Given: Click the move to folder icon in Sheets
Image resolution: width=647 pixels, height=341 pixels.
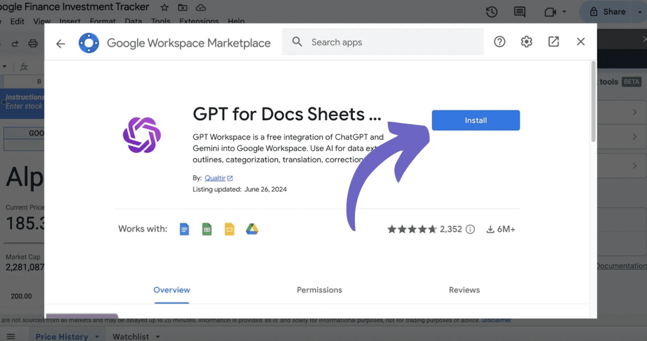Looking at the screenshot, I should click(183, 7).
